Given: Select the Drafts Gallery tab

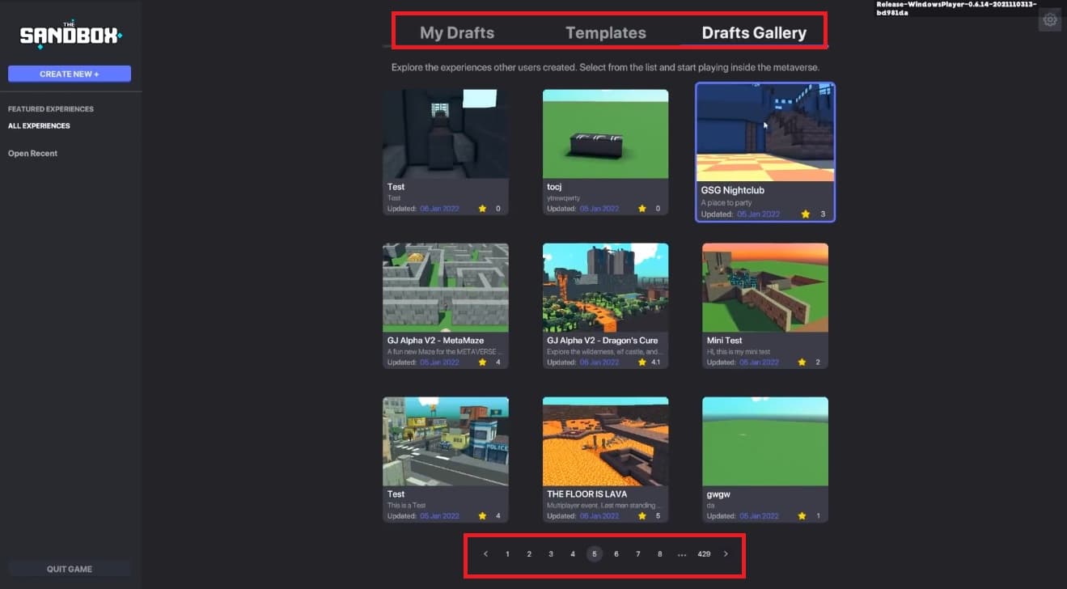Looking at the screenshot, I should pyautogui.click(x=754, y=33).
